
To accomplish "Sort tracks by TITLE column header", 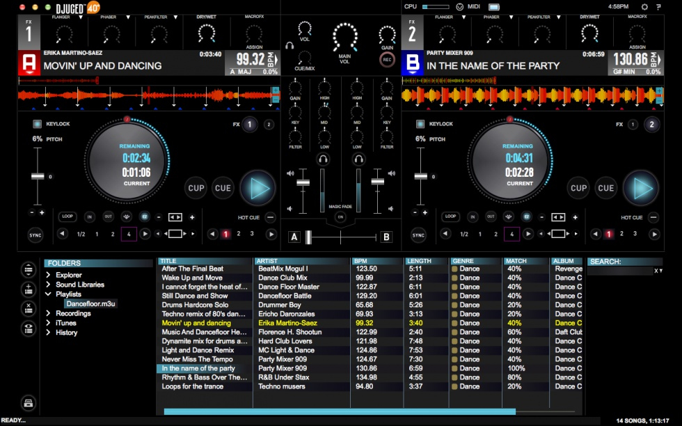I will 205,261.
